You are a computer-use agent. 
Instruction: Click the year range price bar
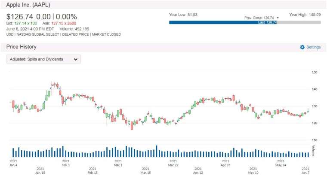(x=245, y=22)
